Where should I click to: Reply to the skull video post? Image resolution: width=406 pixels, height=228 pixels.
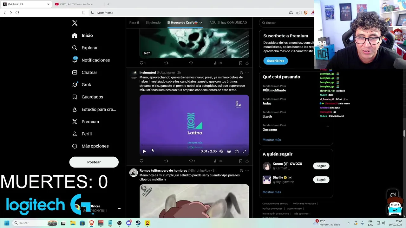(141, 63)
